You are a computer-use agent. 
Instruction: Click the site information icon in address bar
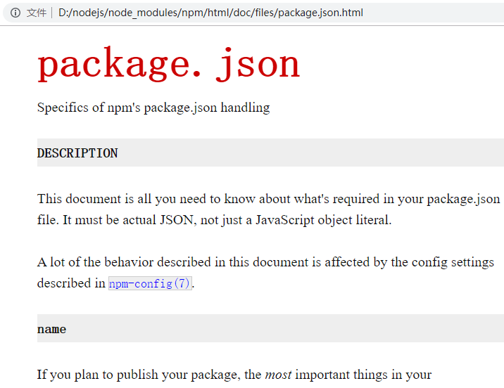tap(15, 13)
